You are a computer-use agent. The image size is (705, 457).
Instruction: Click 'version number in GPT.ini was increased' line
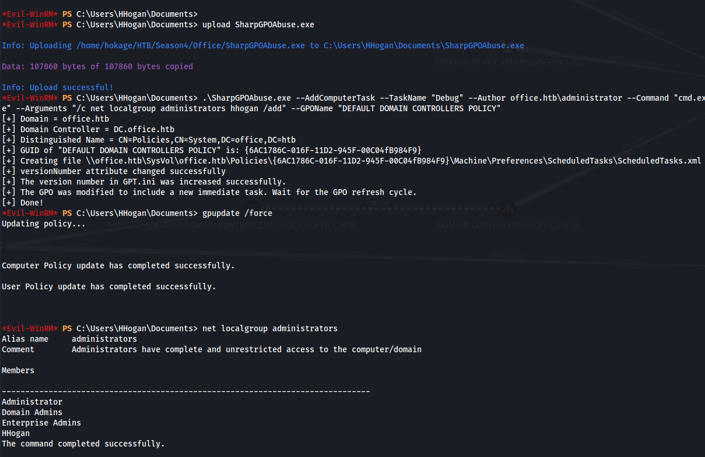tap(144, 182)
